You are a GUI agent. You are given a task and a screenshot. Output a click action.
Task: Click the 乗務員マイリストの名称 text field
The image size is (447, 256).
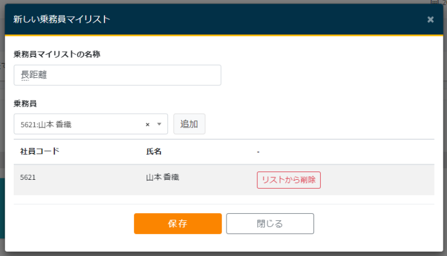click(x=117, y=75)
